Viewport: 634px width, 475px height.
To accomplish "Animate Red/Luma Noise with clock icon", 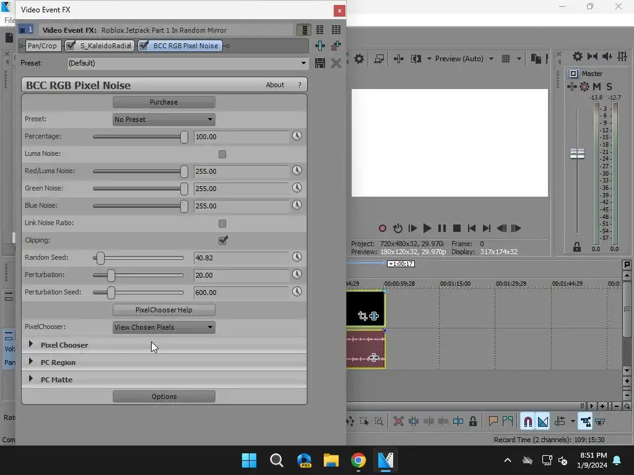I will click(x=297, y=171).
